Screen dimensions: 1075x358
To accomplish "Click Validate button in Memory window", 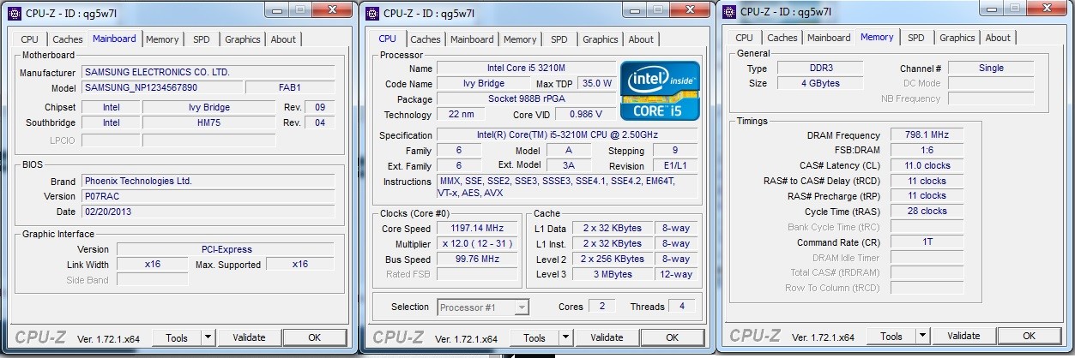I will coord(963,336).
